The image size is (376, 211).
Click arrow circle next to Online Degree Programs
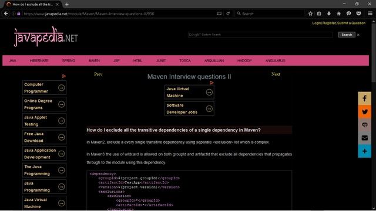click(61, 104)
